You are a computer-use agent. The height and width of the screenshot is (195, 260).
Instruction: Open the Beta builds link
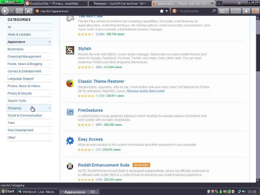pyautogui.click(x=157, y=91)
